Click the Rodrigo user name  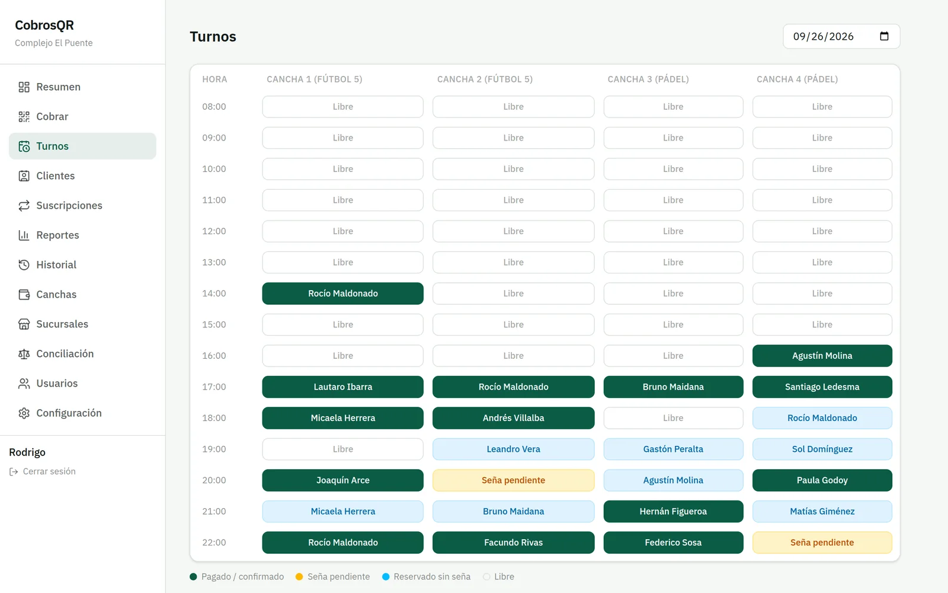tap(27, 452)
